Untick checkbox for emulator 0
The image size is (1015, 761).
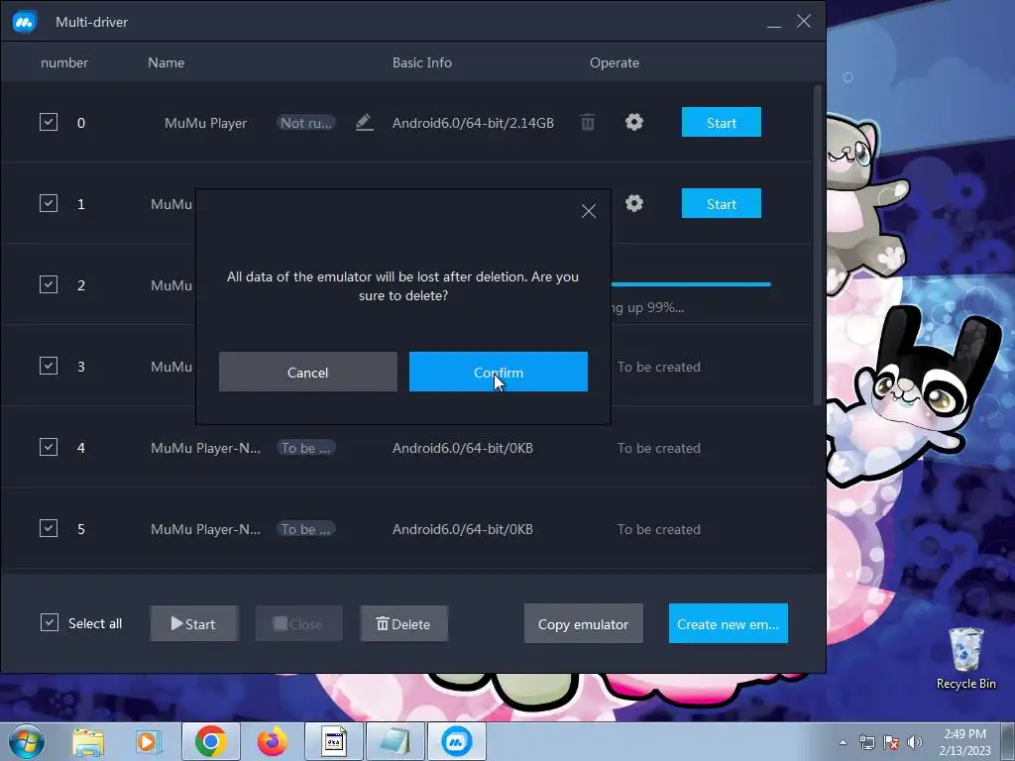click(x=49, y=122)
